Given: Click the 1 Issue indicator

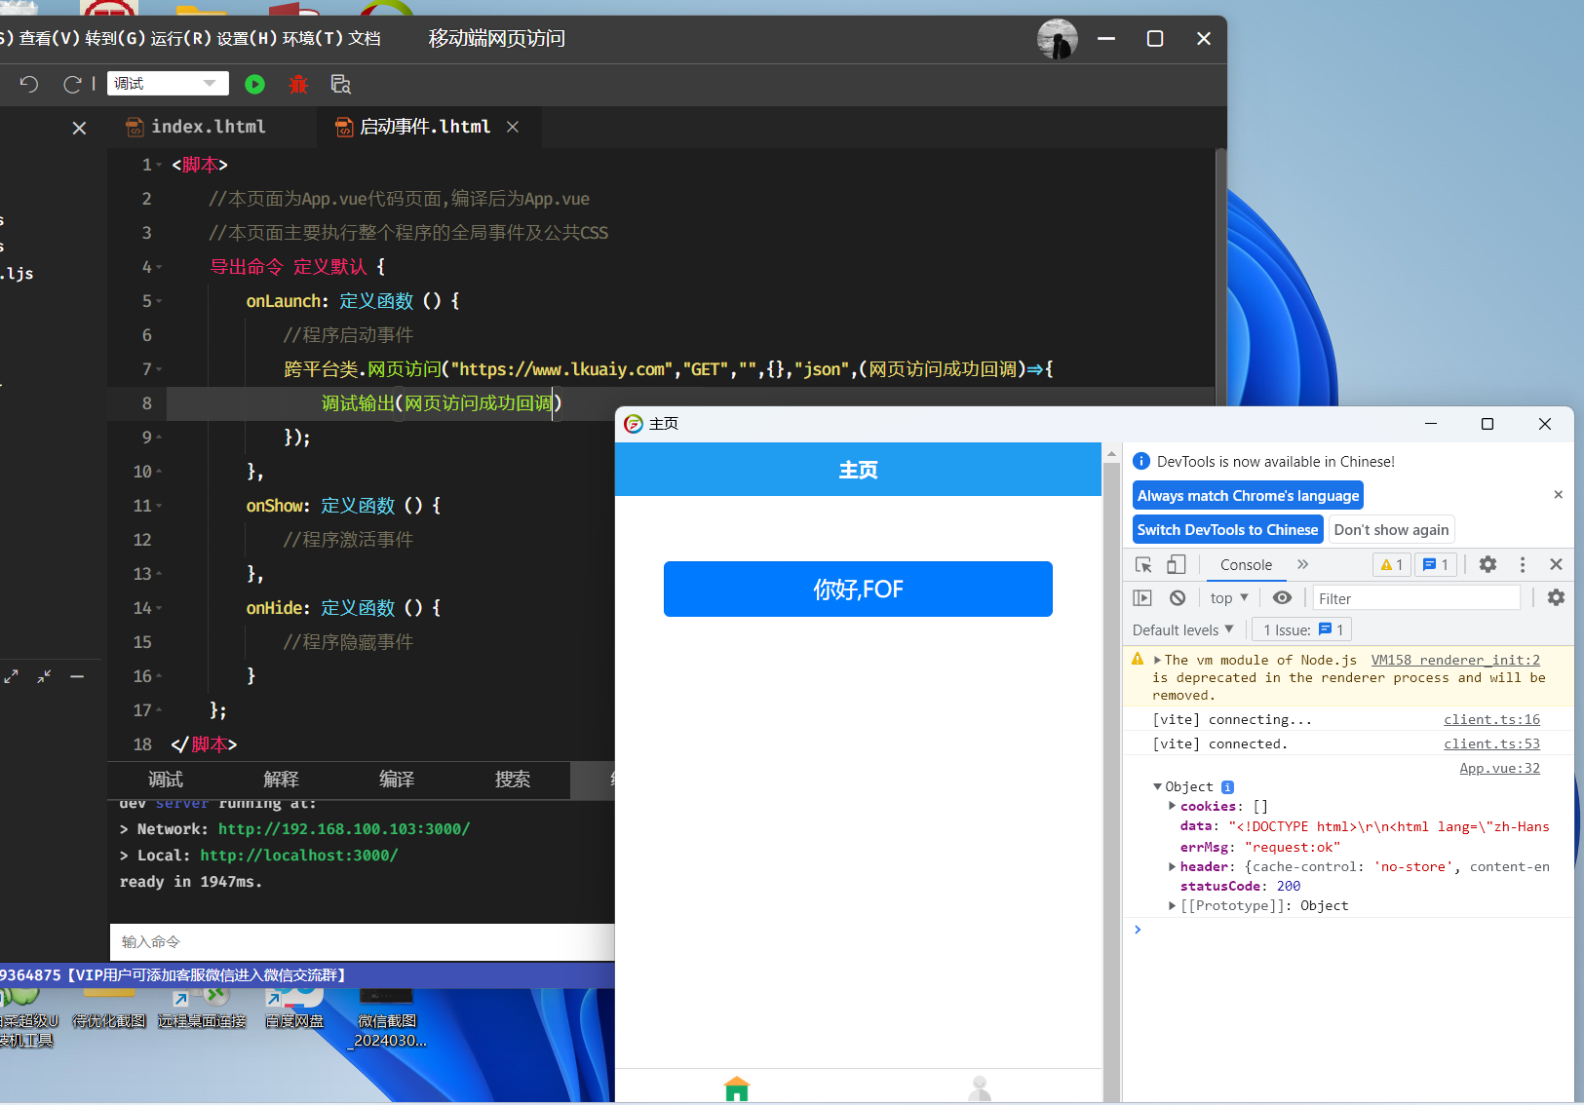Looking at the screenshot, I should 1303,630.
